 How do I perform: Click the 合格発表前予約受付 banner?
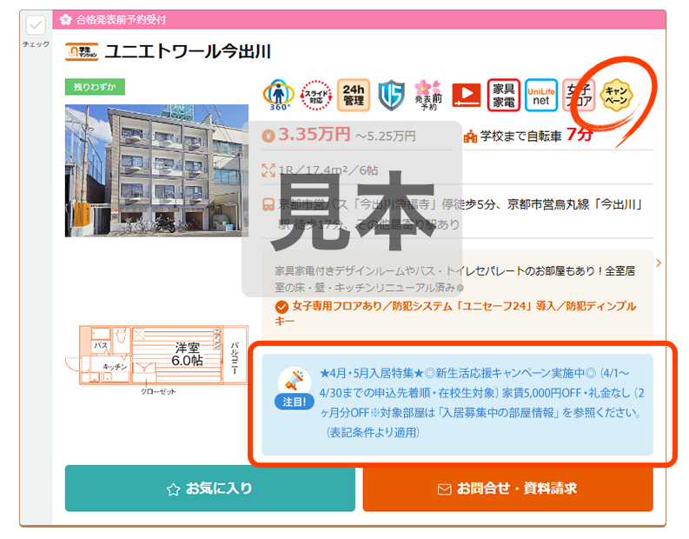pos(359,20)
